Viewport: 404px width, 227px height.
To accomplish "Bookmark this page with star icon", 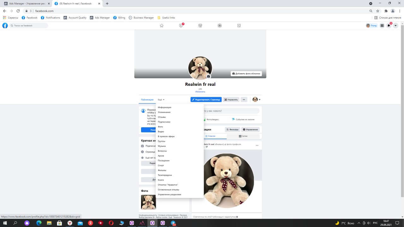I will [378, 11].
